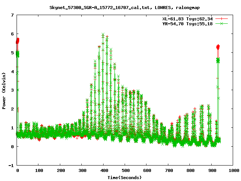
Task: Click the x-axis tick label 300
Action: point(82,170)
